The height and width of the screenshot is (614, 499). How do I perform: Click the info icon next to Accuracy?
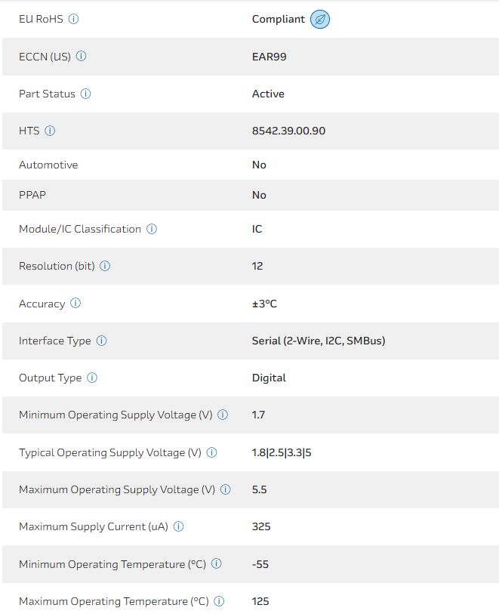coord(75,304)
